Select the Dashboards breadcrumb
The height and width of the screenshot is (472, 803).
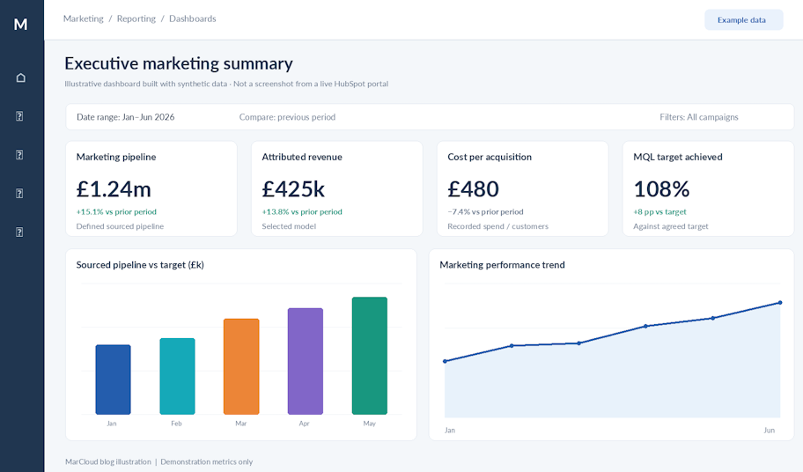pos(193,19)
